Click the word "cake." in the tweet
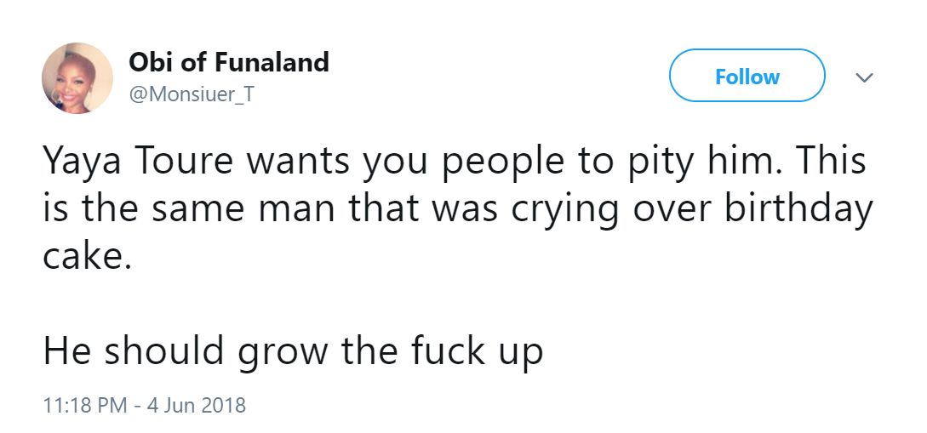 (88, 256)
